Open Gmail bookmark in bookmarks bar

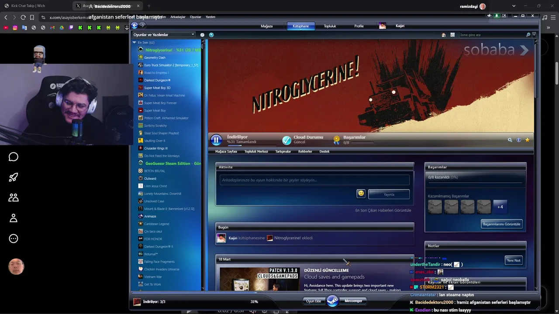tap(52, 27)
